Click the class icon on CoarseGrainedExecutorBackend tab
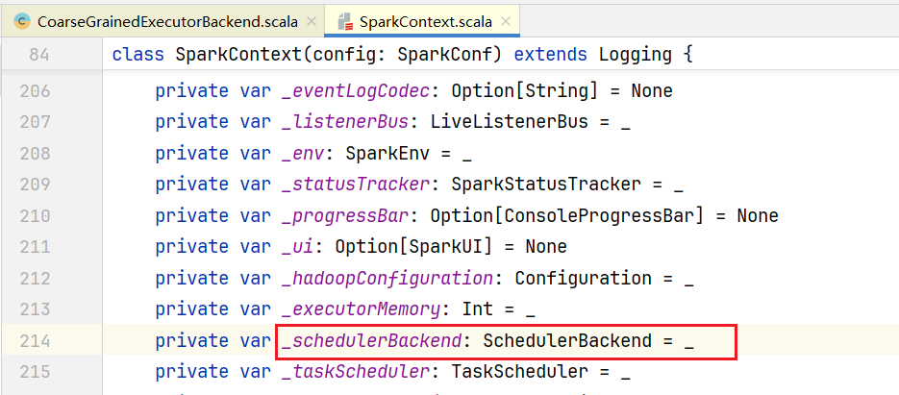Image resolution: width=899 pixels, height=395 pixels. click(x=23, y=22)
